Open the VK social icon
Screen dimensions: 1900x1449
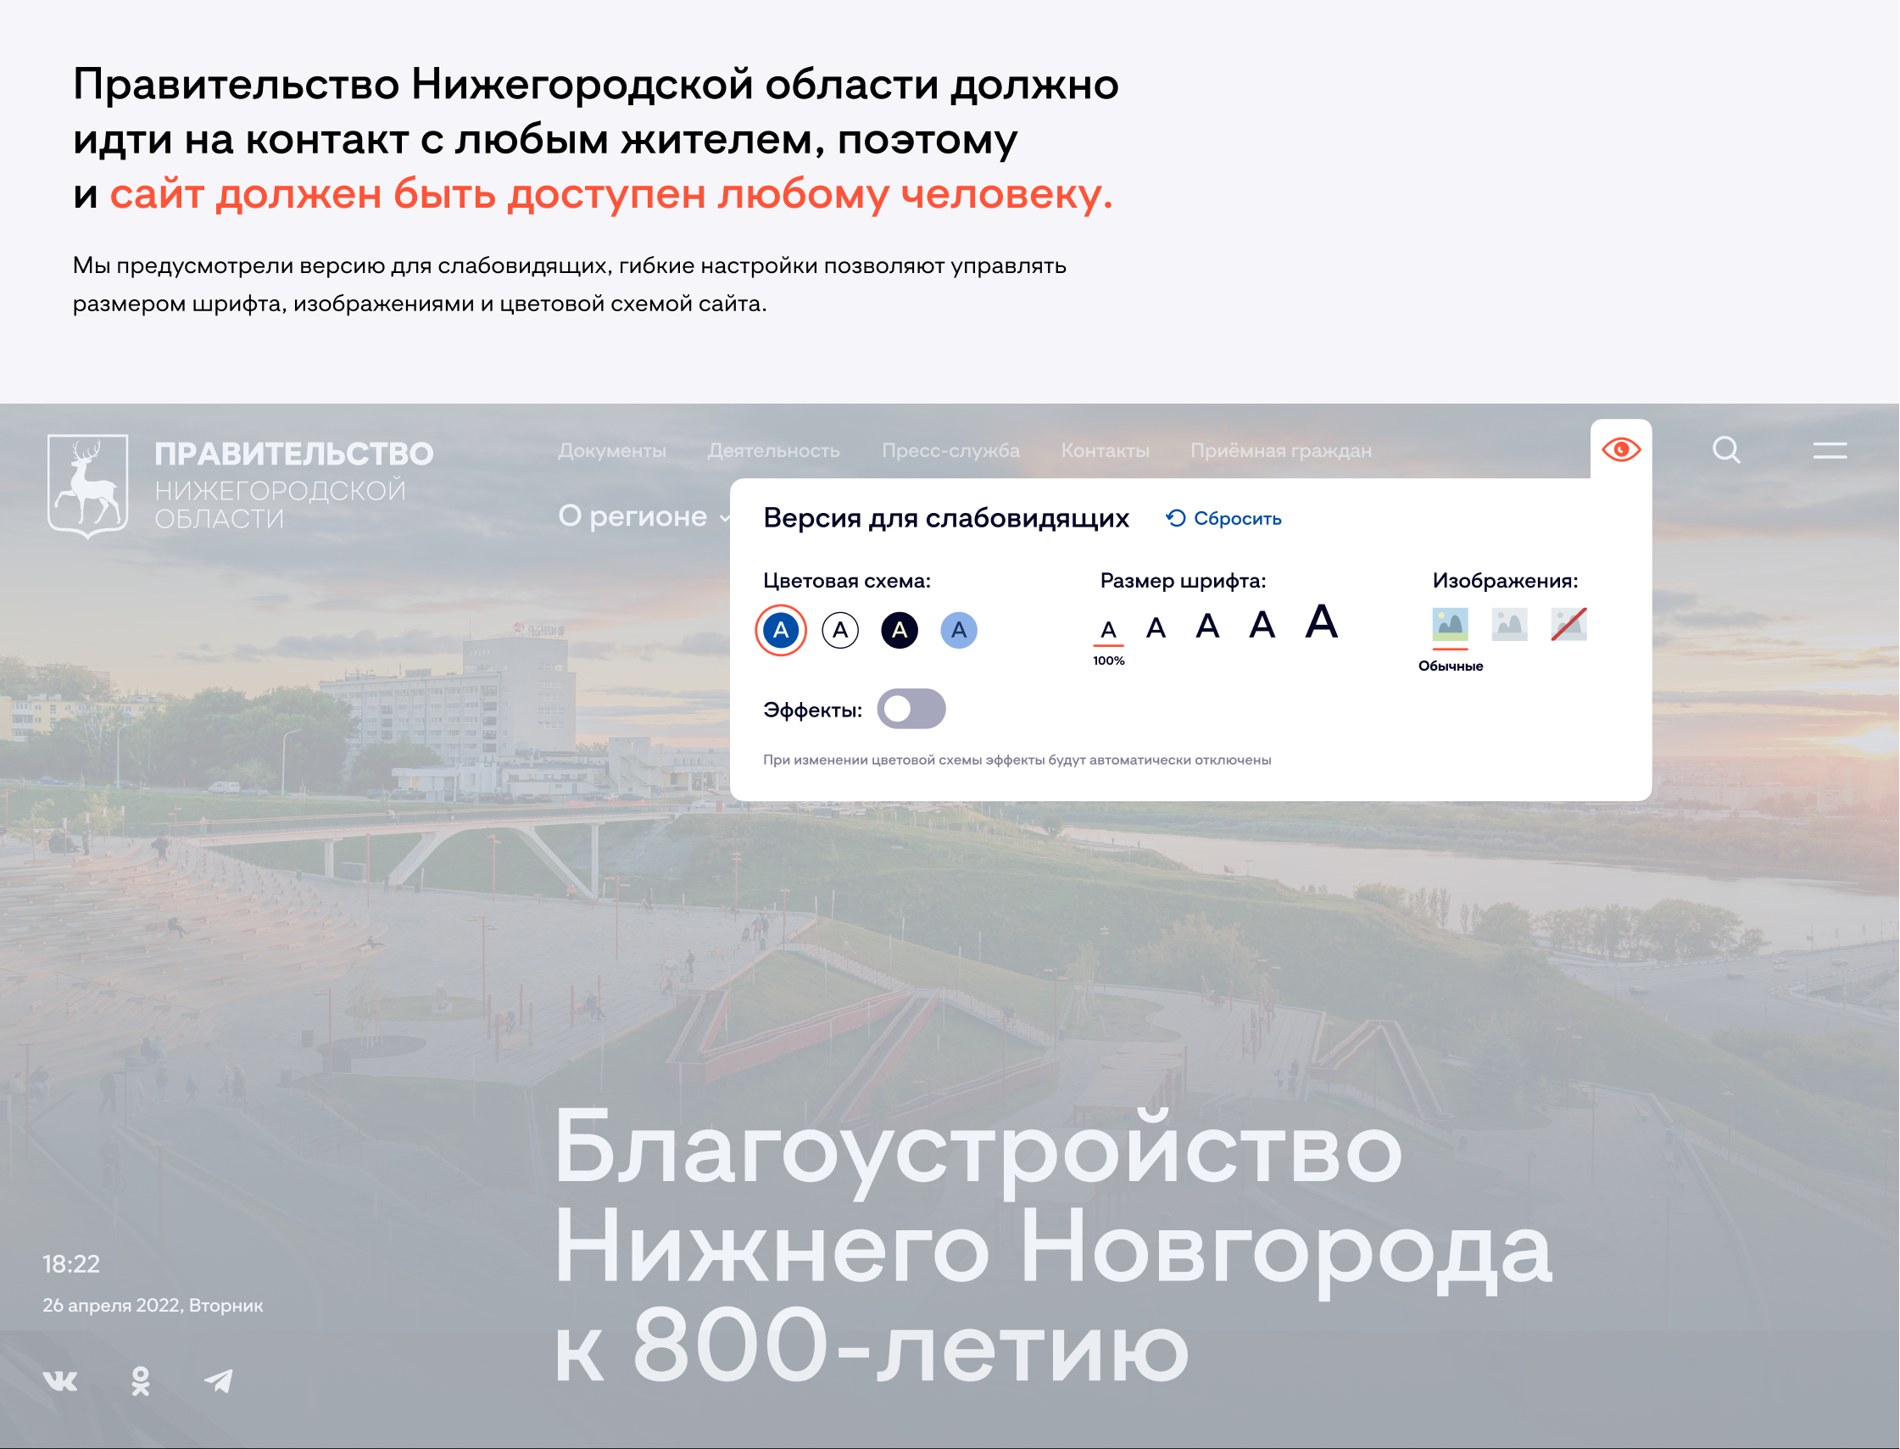pos(60,1381)
